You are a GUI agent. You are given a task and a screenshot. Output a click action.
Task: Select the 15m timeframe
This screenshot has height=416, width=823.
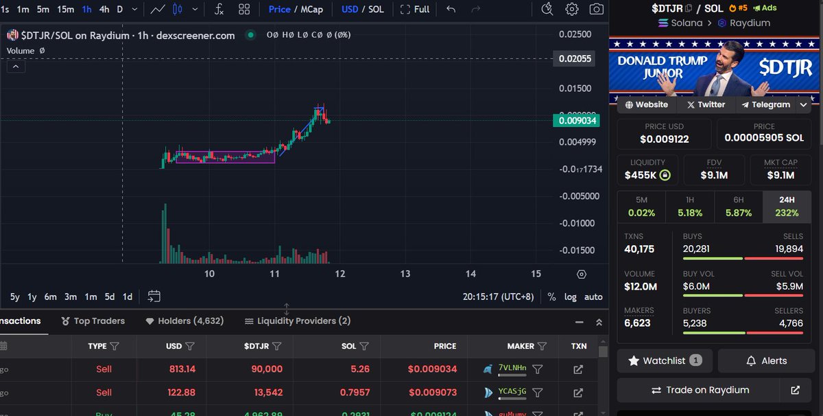click(x=66, y=10)
